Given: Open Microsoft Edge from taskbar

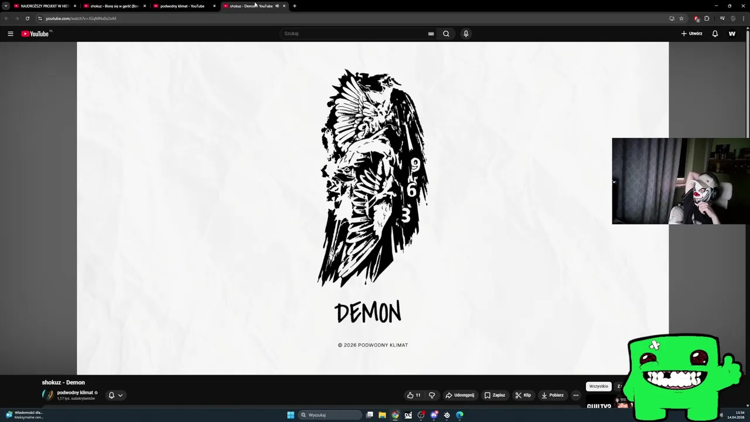Looking at the screenshot, I should pyautogui.click(x=460, y=415).
